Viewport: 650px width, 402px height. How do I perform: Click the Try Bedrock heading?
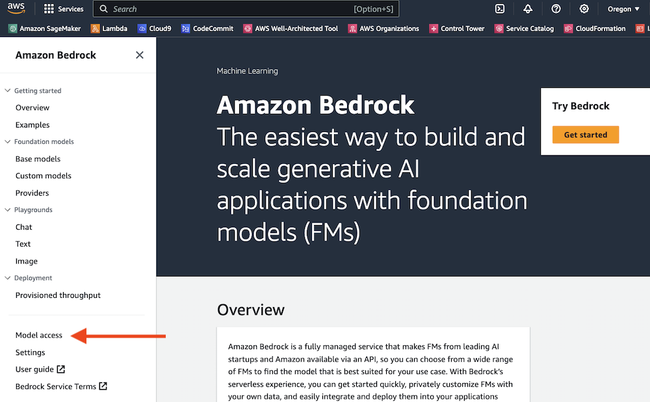tap(580, 106)
